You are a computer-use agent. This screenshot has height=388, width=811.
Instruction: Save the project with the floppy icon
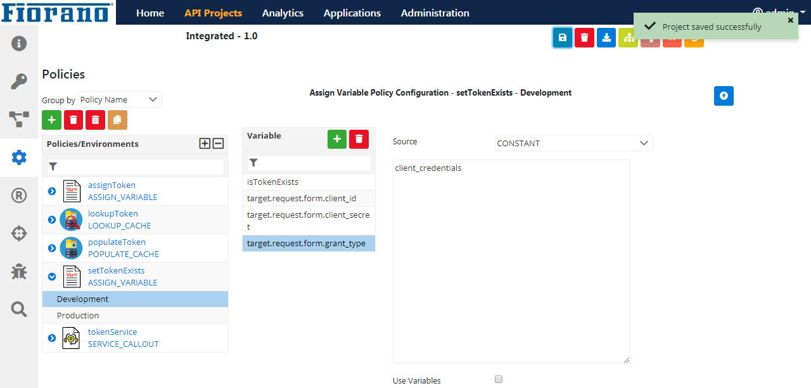(563, 38)
